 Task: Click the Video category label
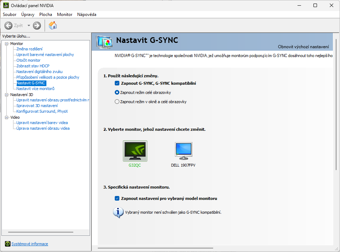pyautogui.click(x=15, y=117)
